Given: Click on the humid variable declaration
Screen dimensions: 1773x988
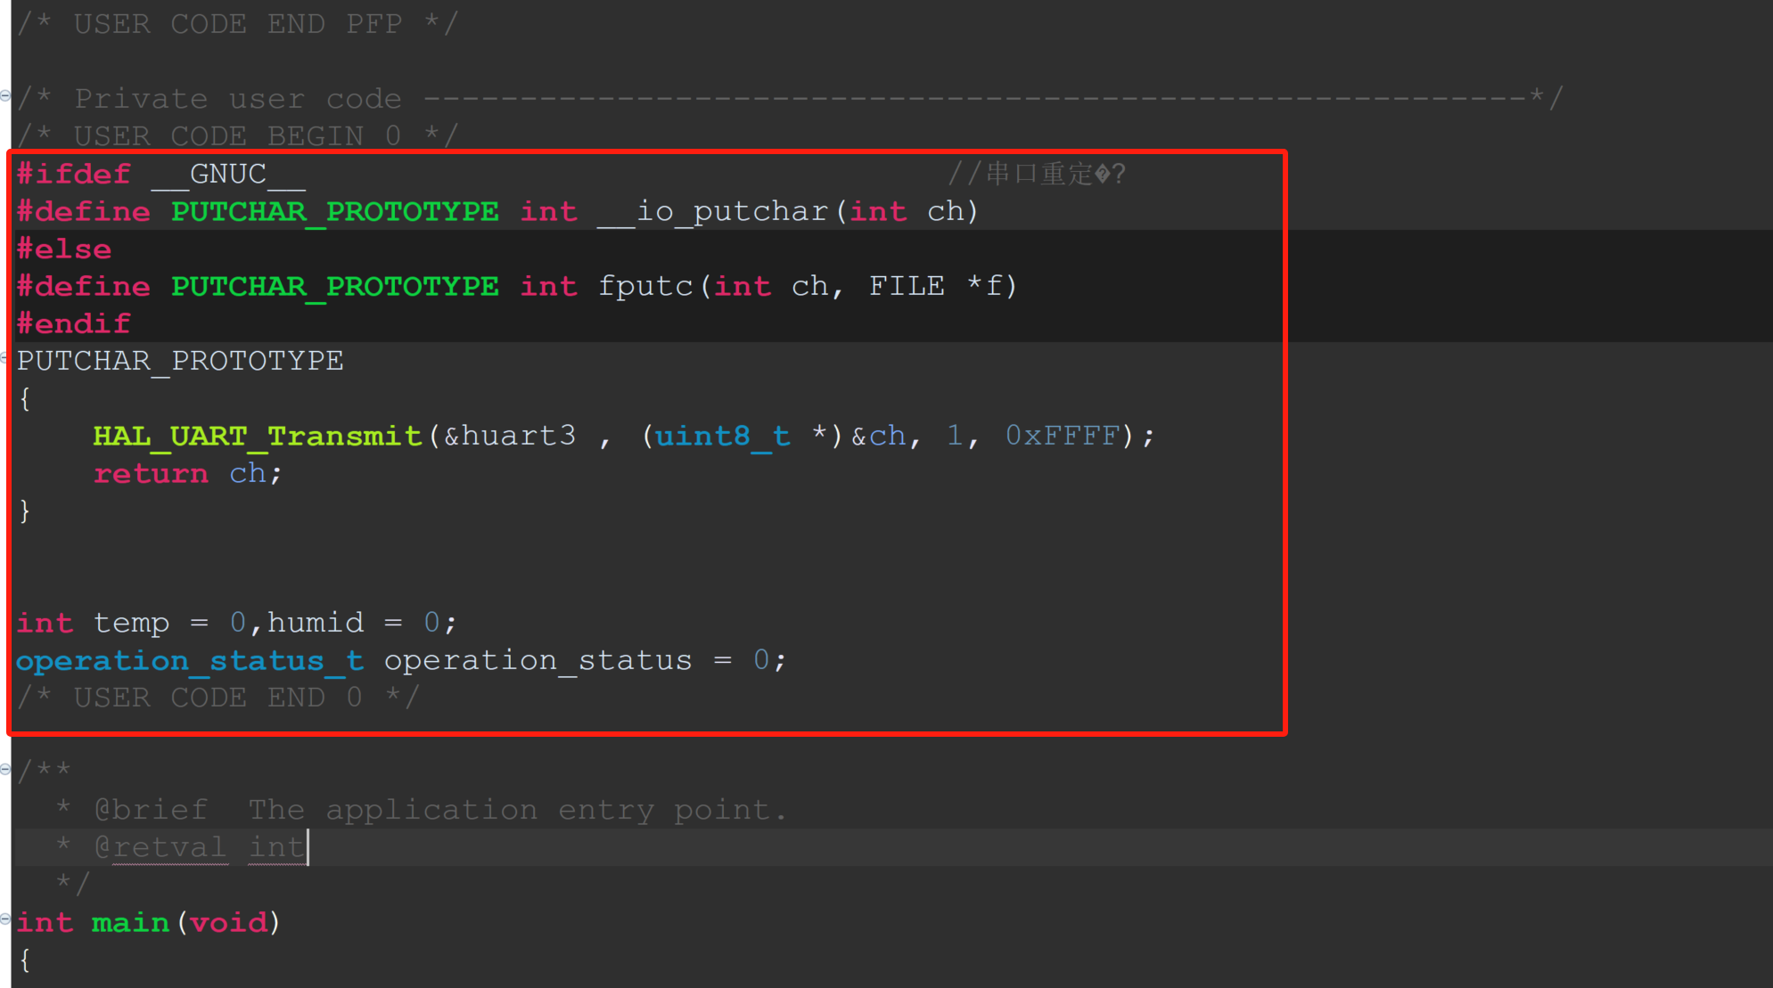Looking at the screenshot, I should (316, 622).
